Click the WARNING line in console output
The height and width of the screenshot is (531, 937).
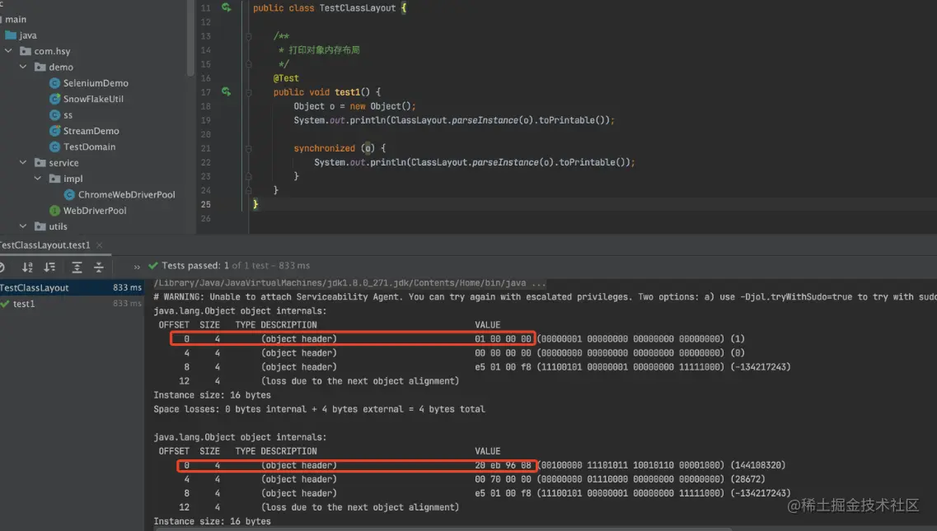click(545, 297)
